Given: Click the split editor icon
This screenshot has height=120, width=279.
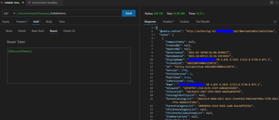Looking at the screenshot, I should (271, 2).
